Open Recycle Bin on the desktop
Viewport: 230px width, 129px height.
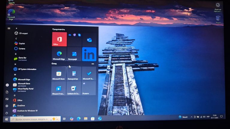(218, 19)
